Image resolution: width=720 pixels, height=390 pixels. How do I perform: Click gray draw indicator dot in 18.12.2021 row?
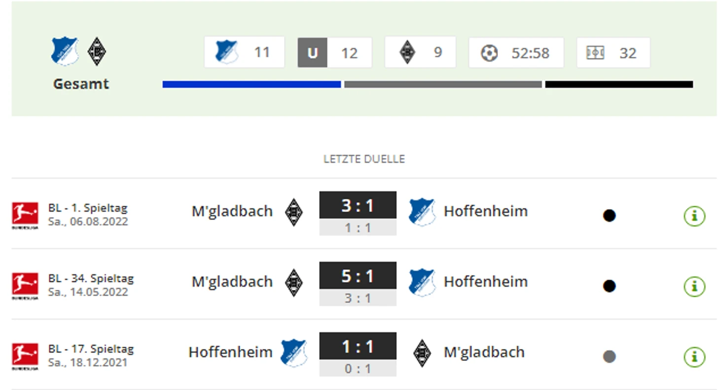click(x=610, y=356)
